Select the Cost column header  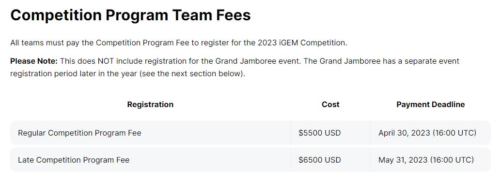[330, 104]
